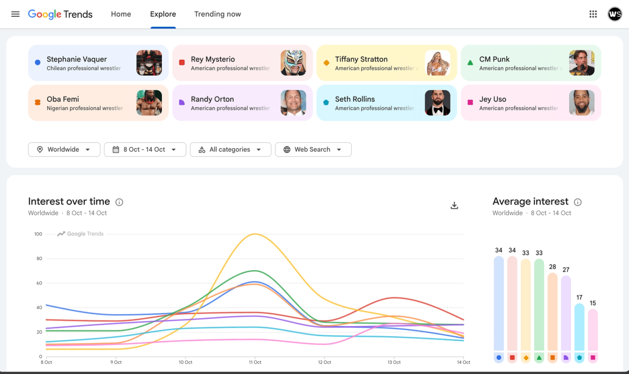Viewport: 629px width, 374px height.
Task: Open the WS account avatar
Action: click(x=615, y=14)
